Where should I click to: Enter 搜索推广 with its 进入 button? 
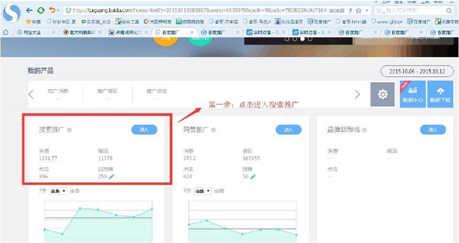pyautogui.click(x=144, y=129)
